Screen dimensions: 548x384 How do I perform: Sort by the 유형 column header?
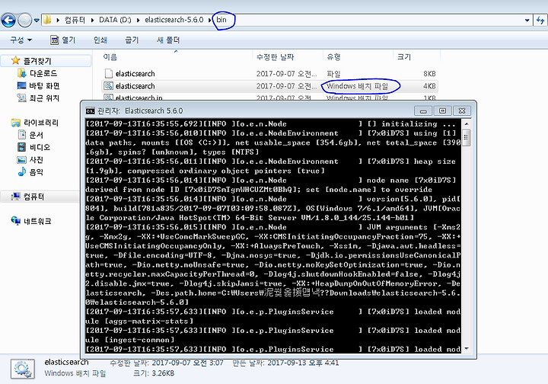tap(333, 56)
